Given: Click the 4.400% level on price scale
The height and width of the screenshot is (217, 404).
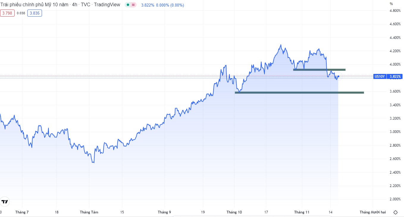Looking at the screenshot, I should click(395, 38).
